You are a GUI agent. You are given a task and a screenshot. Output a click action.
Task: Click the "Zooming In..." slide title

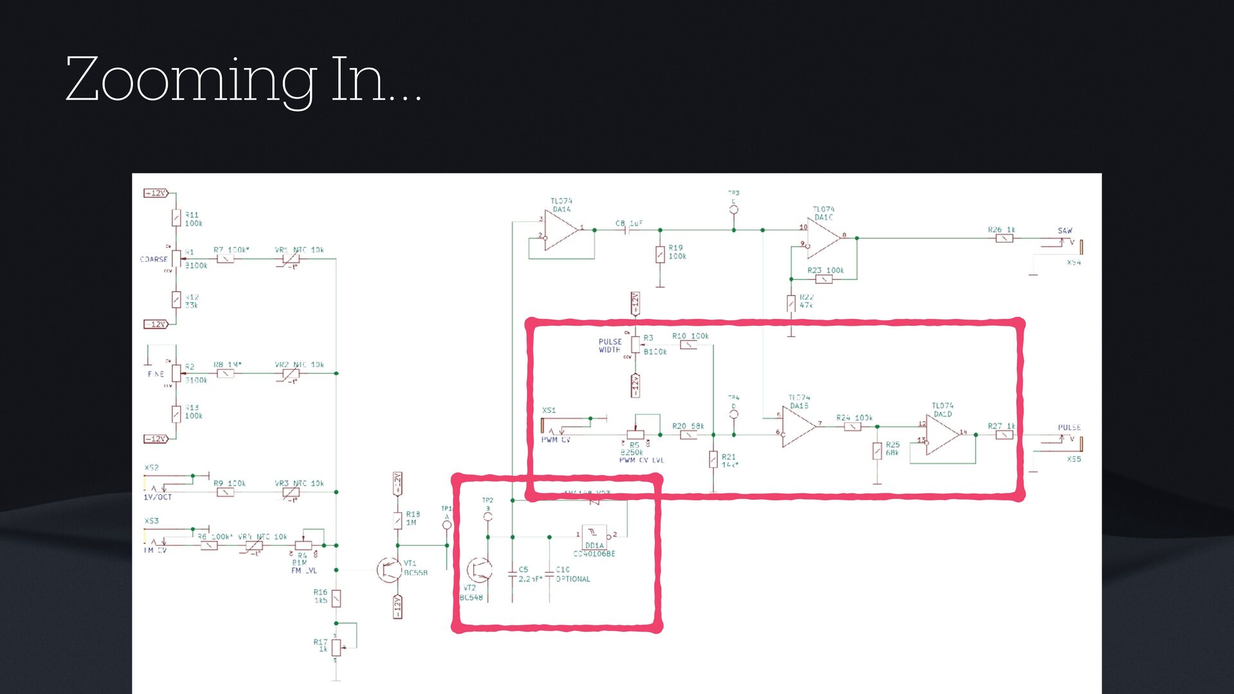[243, 80]
